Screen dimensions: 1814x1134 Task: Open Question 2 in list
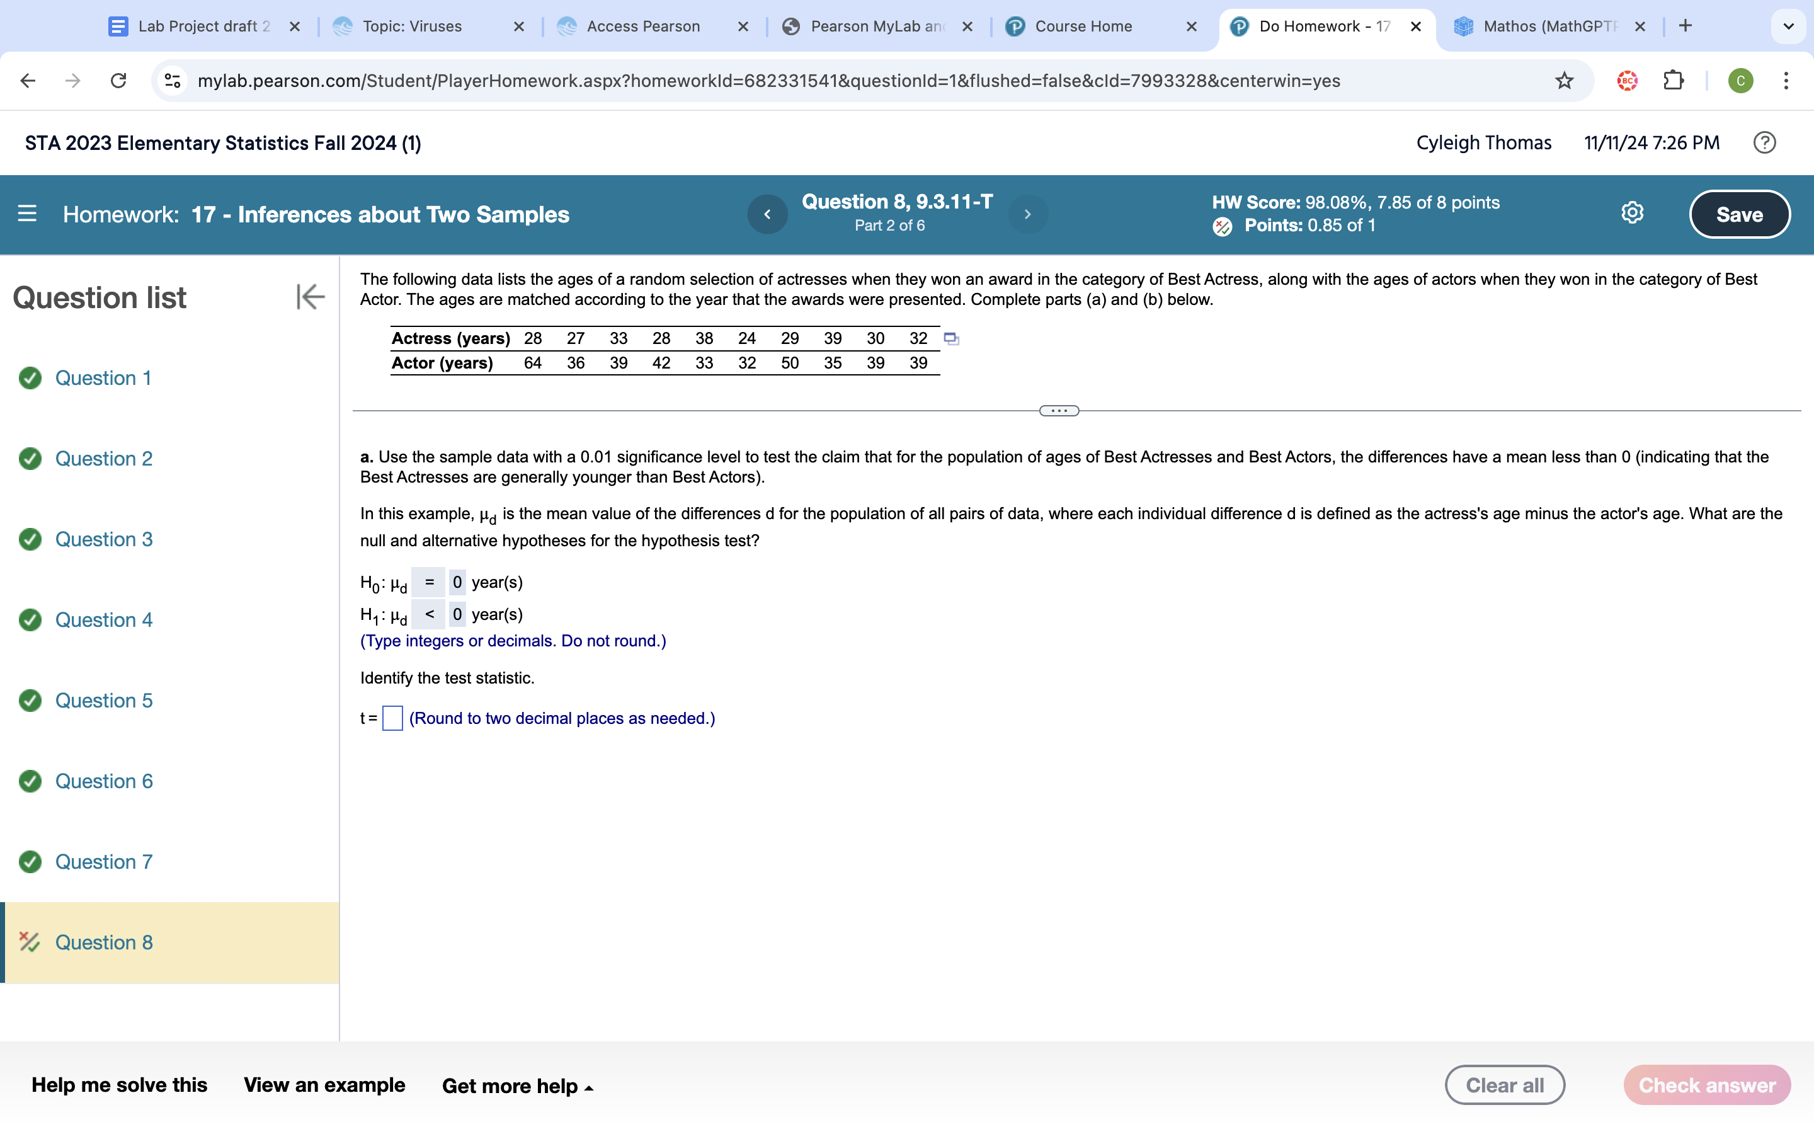tap(103, 458)
